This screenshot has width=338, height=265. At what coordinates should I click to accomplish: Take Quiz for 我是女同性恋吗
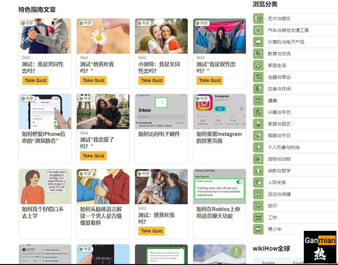click(152, 80)
